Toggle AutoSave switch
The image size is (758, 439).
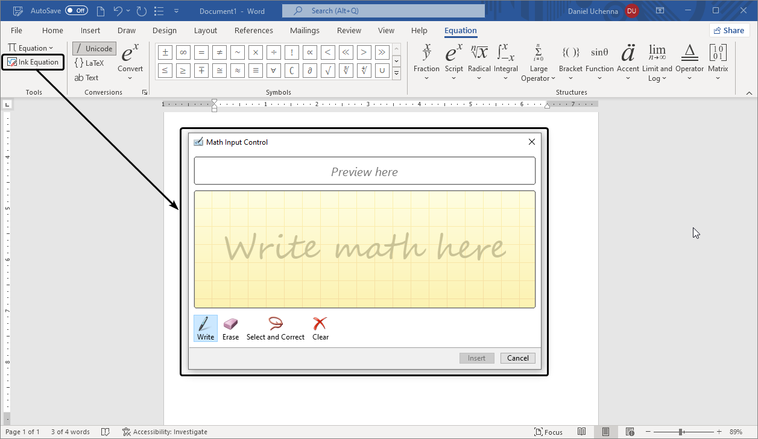[76, 11]
